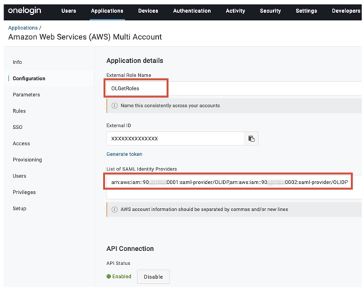
Task: Open the Provisioning tab
Action: pos(27,160)
